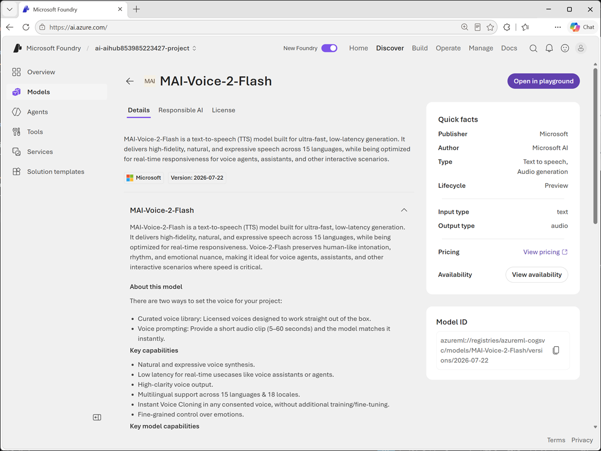
Task: Open the Tools sidebar icon
Action: click(17, 132)
